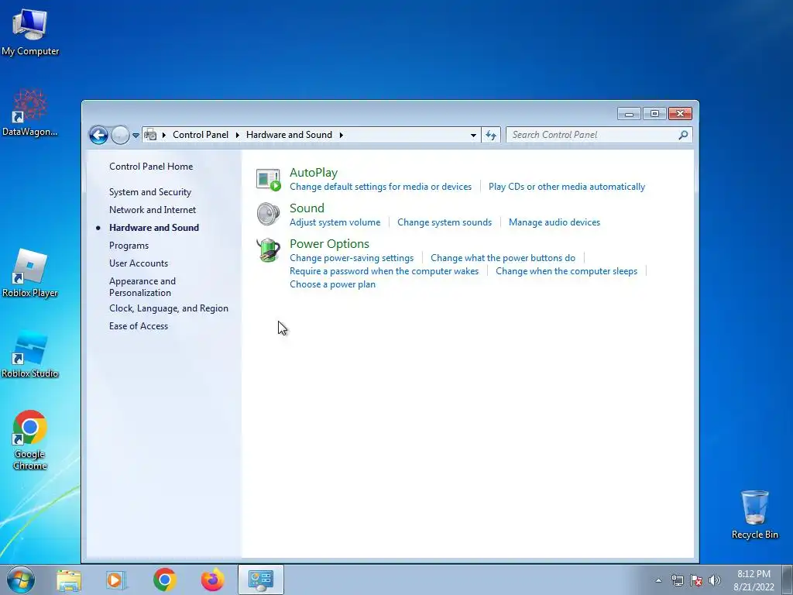
Task: Change default settings for media or devices
Action: coord(380,187)
